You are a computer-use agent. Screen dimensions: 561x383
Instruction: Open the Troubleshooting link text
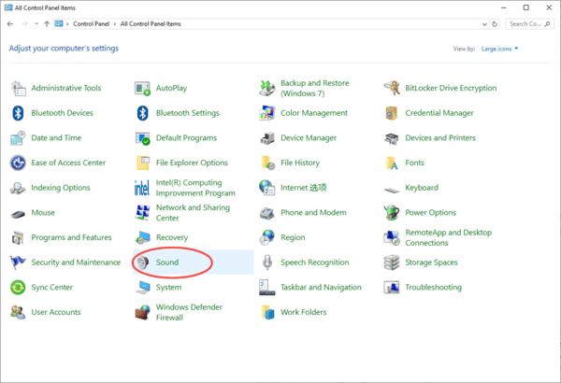pyautogui.click(x=433, y=288)
